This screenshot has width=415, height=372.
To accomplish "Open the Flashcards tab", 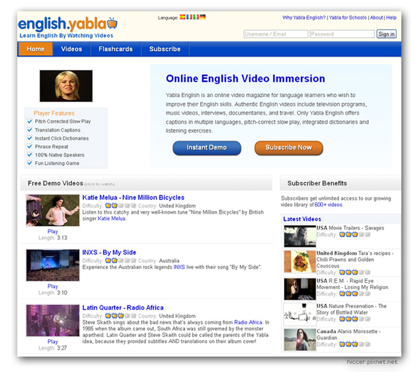I will click(116, 49).
